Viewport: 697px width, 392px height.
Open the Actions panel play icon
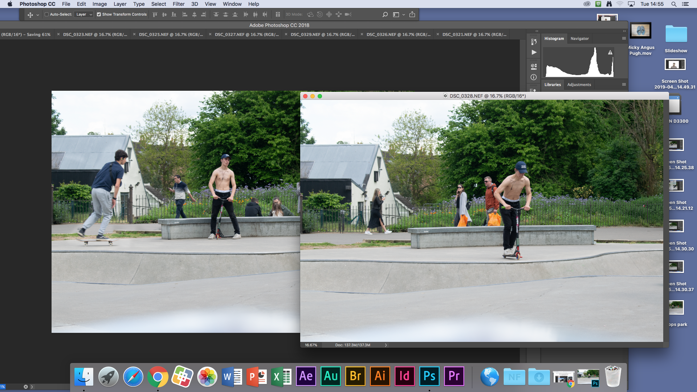click(x=534, y=52)
